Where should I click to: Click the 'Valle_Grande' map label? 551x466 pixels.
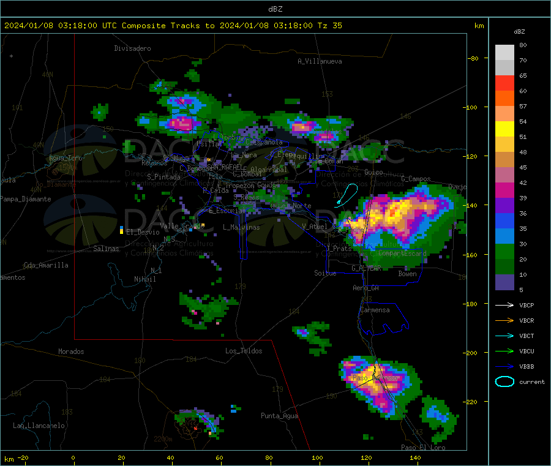(182, 226)
